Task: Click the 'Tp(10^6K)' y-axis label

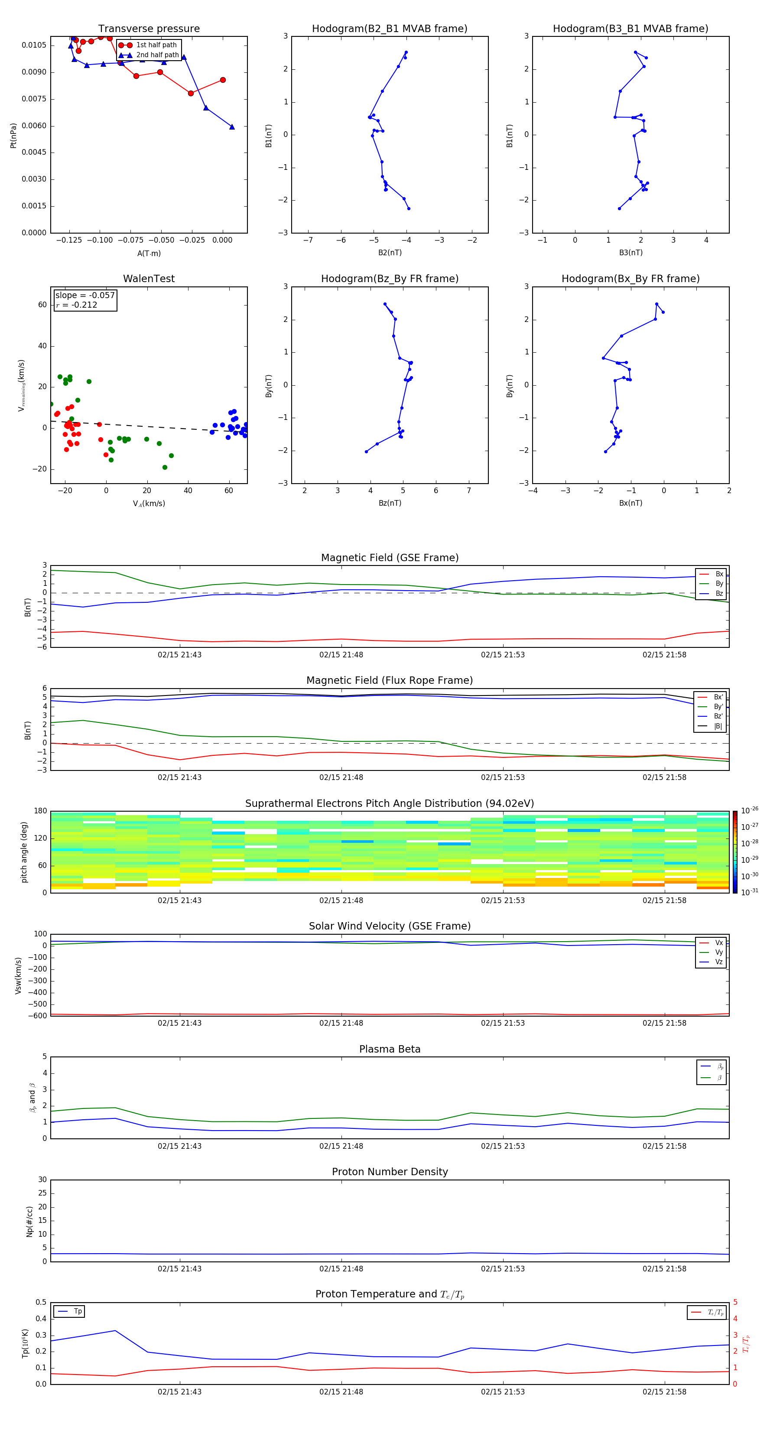Action: [x=25, y=1343]
